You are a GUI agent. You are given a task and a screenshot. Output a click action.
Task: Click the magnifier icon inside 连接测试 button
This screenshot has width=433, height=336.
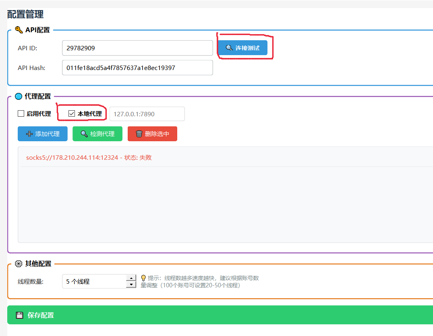click(x=230, y=47)
